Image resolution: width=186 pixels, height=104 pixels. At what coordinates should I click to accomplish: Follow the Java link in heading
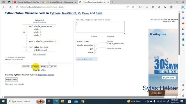pos(99,13)
